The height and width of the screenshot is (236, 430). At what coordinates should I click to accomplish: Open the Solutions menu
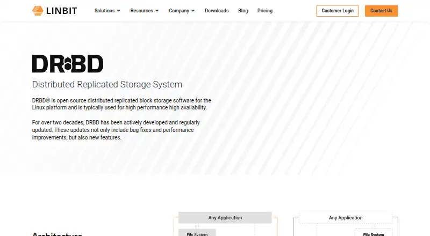104,11
